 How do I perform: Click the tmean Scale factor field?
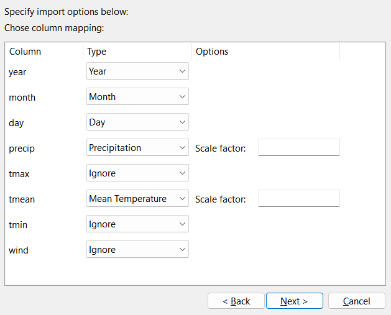pyautogui.click(x=299, y=198)
